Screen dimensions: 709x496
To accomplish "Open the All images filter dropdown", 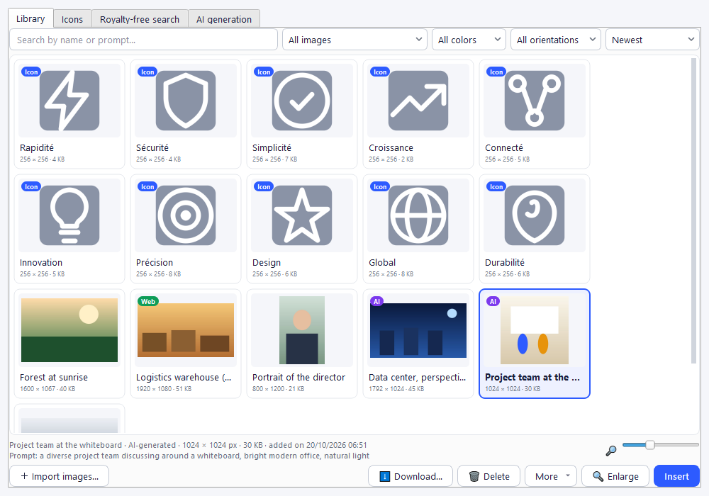I will click(x=354, y=40).
